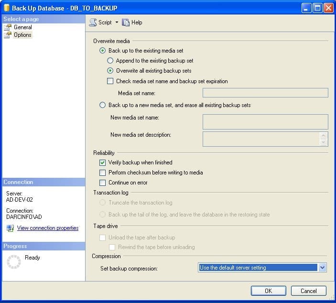Image resolution: width=336 pixels, height=303 pixels.
Task: Check Rewind the tape before unloading
Action: (x=112, y=247)
